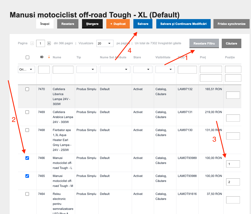This screenshot has width=251, height=214.
Task: Sort by the Stare column header
Action: coord(137,57)
